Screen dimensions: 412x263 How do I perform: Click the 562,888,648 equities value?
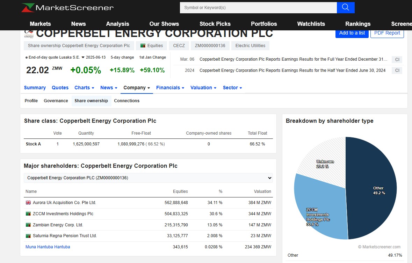pyautogui.click(x=176, y=203)
